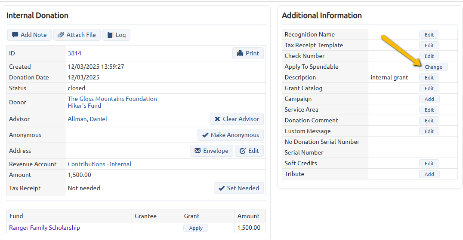Select the created timestamp 12/03/2025 13:59:27

click(96, 67)
